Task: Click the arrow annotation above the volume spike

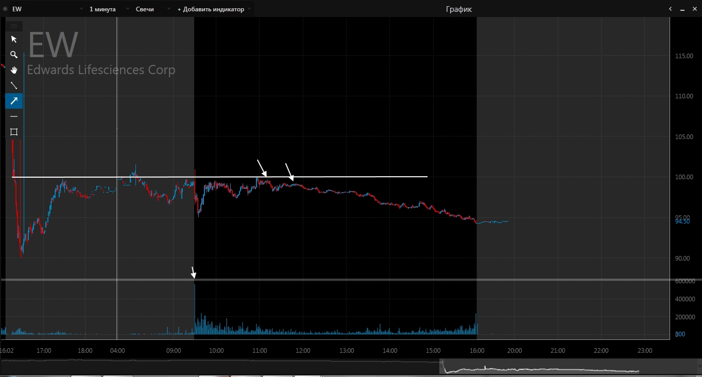Action: coord(193,272)
